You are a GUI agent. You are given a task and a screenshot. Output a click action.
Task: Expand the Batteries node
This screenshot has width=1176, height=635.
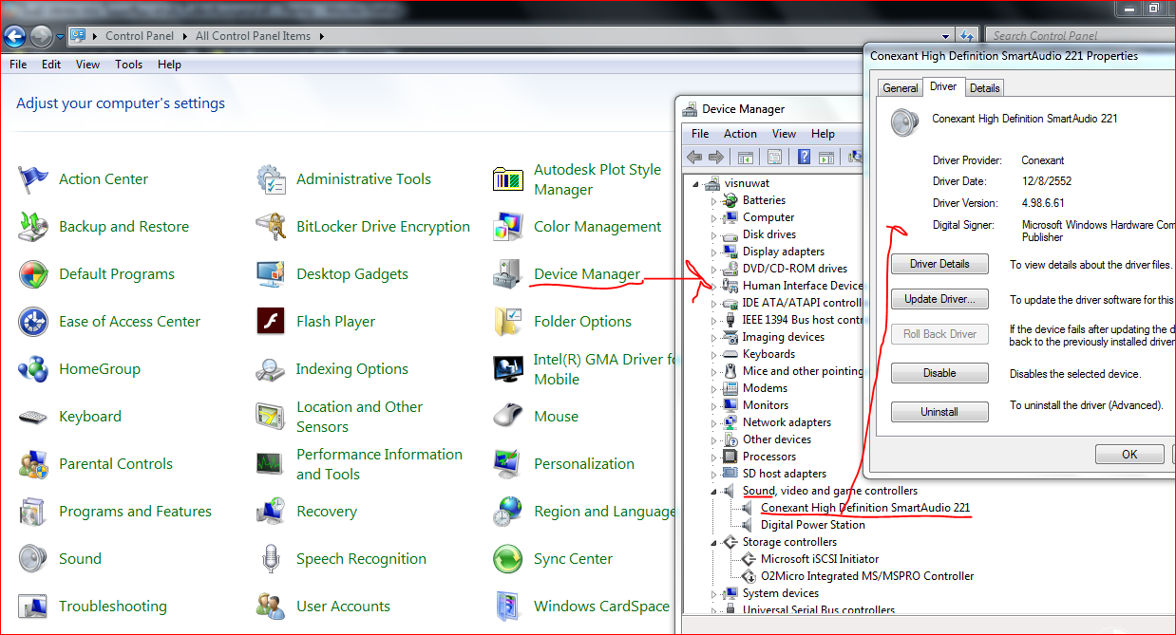714,200
